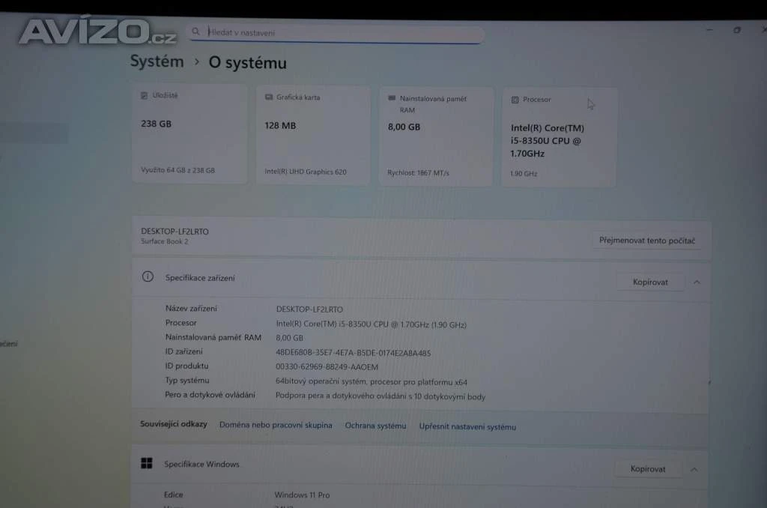Screen dimensions: 767x508
Task: Copy device specs with Kopírovat button
Action: (x=649, y=282)
